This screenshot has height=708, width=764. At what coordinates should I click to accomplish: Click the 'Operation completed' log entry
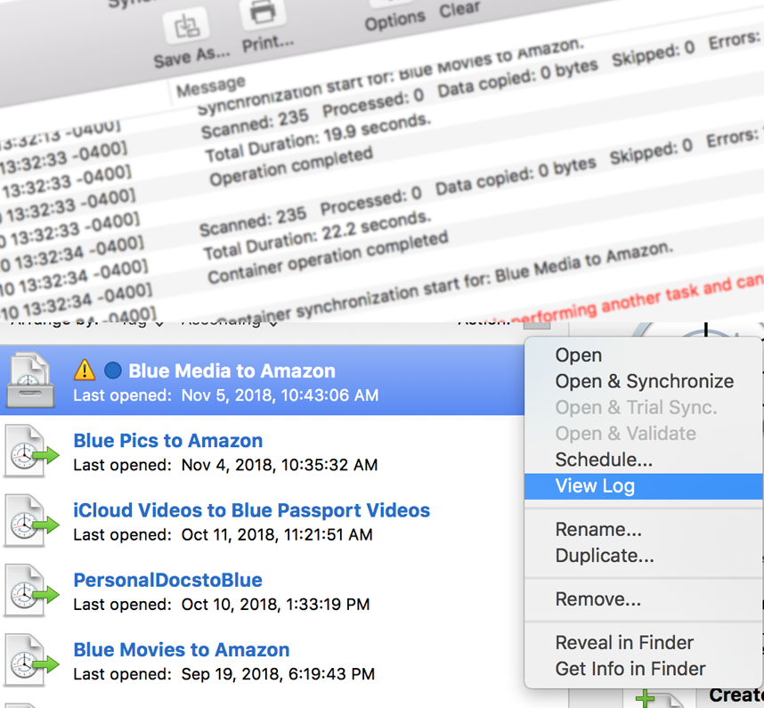[291, 167]
